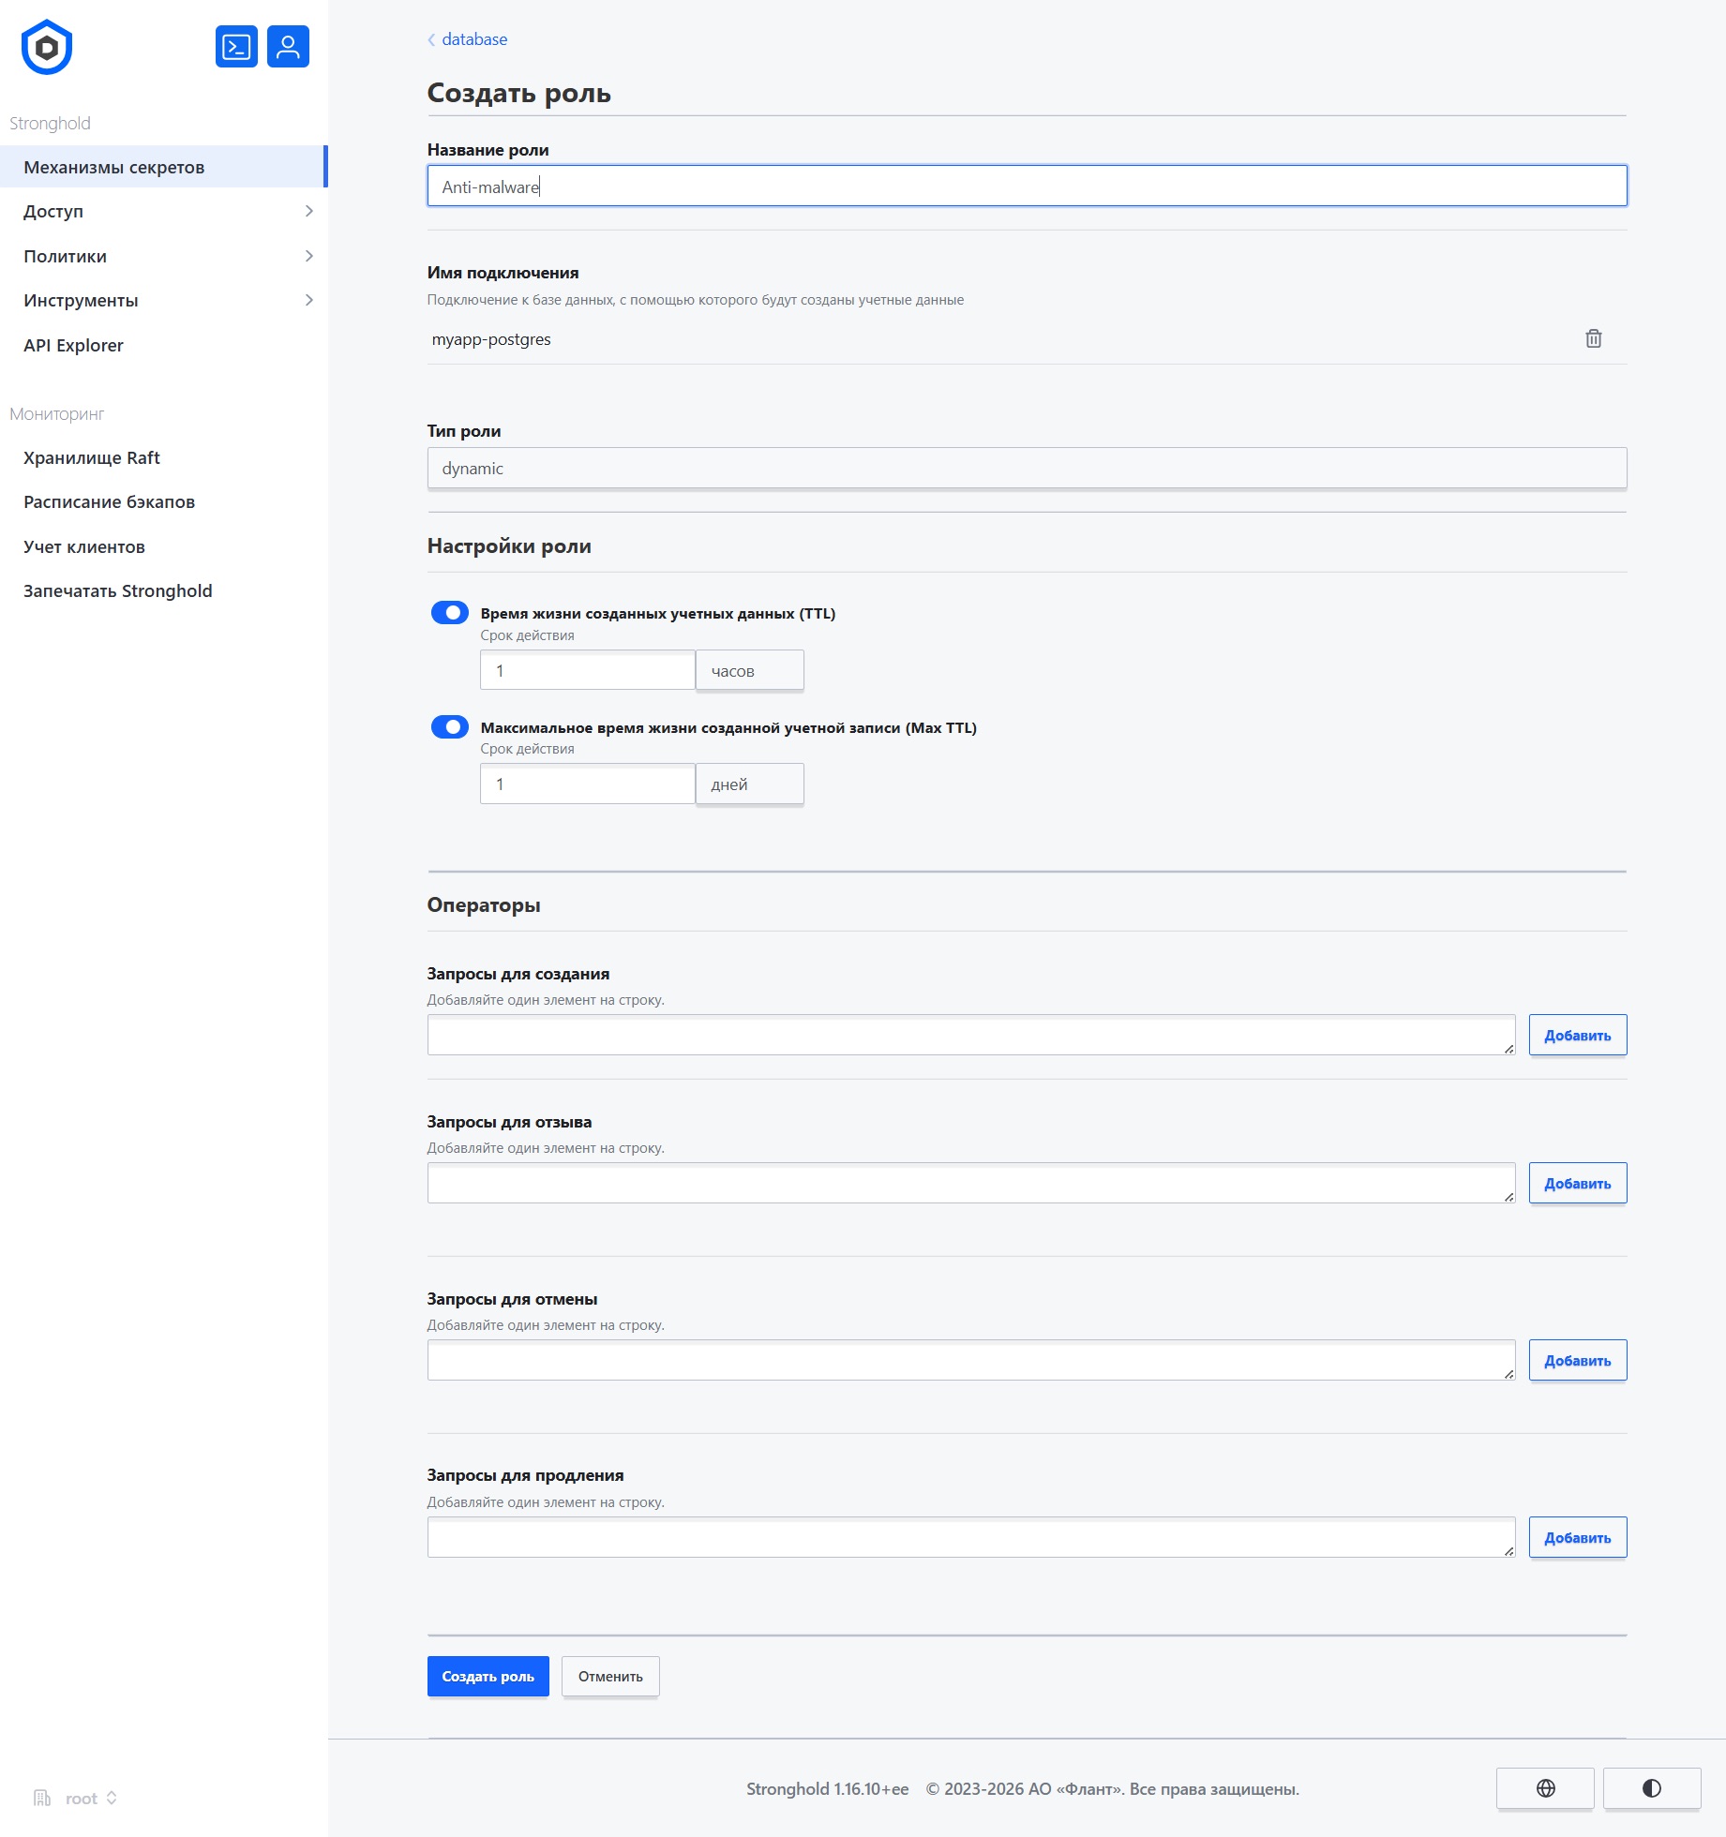Click the back chevron beside database
Image resolution: width=1726 pixels, height=1837 pixels.
coord(431,39)
